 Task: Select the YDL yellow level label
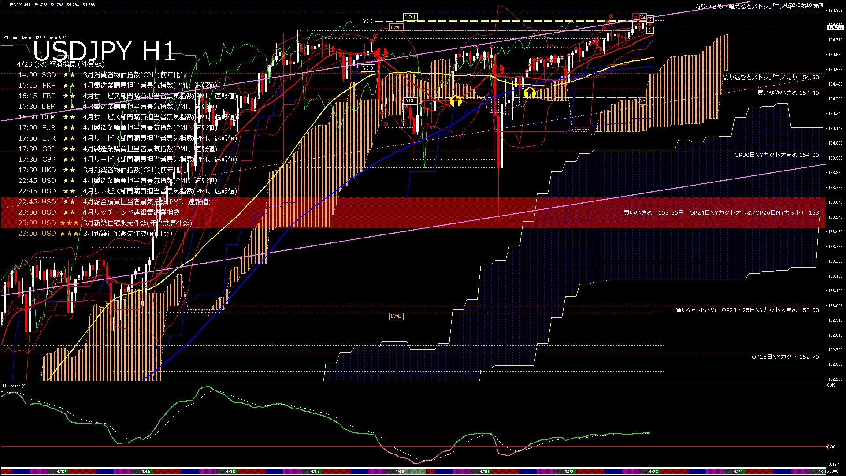[x=410, y=101]
